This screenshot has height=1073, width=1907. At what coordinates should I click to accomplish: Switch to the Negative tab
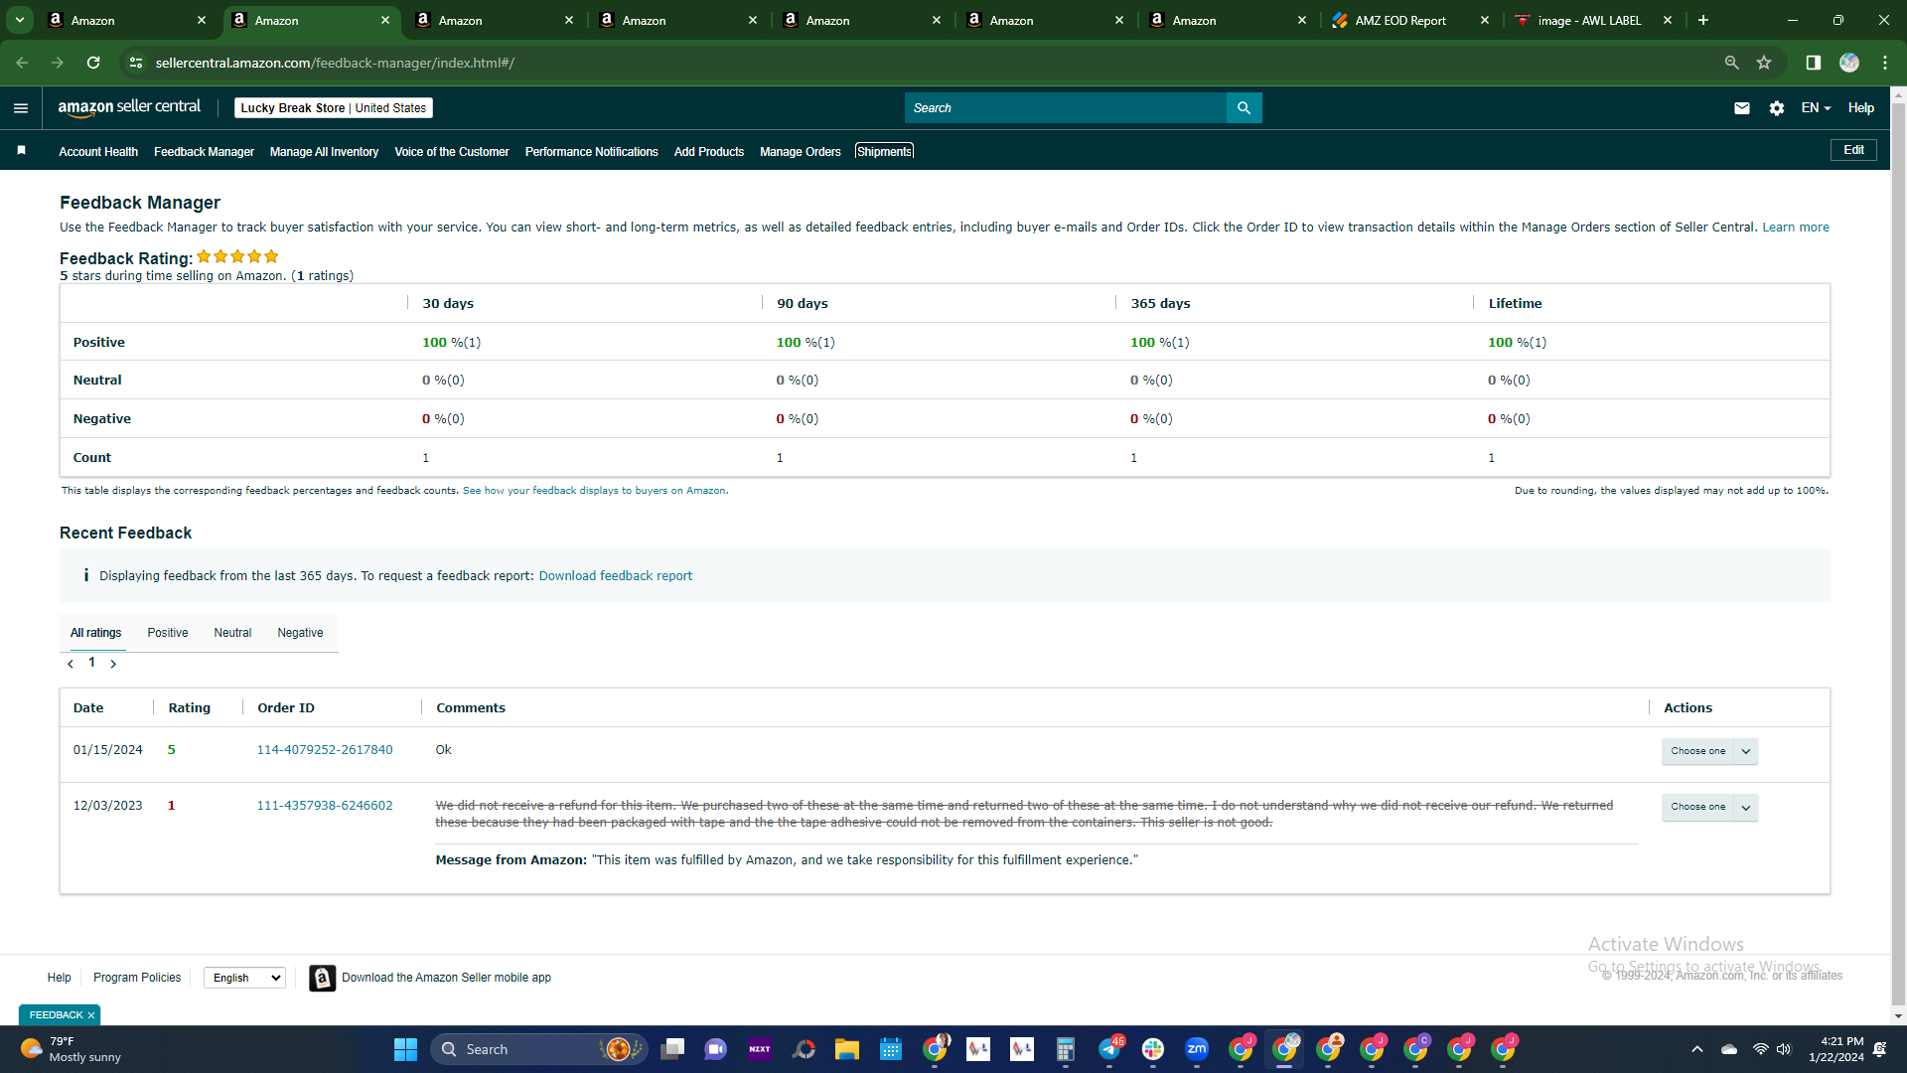[300, 633]
